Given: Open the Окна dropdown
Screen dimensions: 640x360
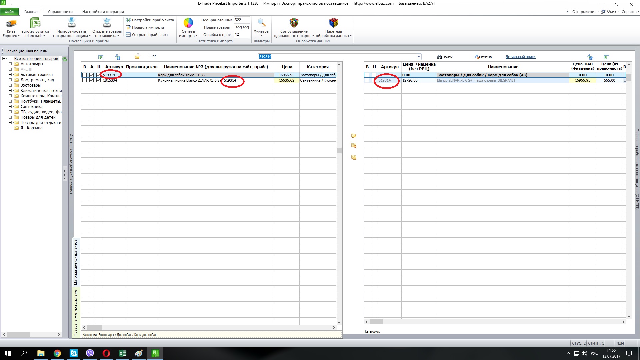Looking at the screenshot, I should tap(610, 11).
